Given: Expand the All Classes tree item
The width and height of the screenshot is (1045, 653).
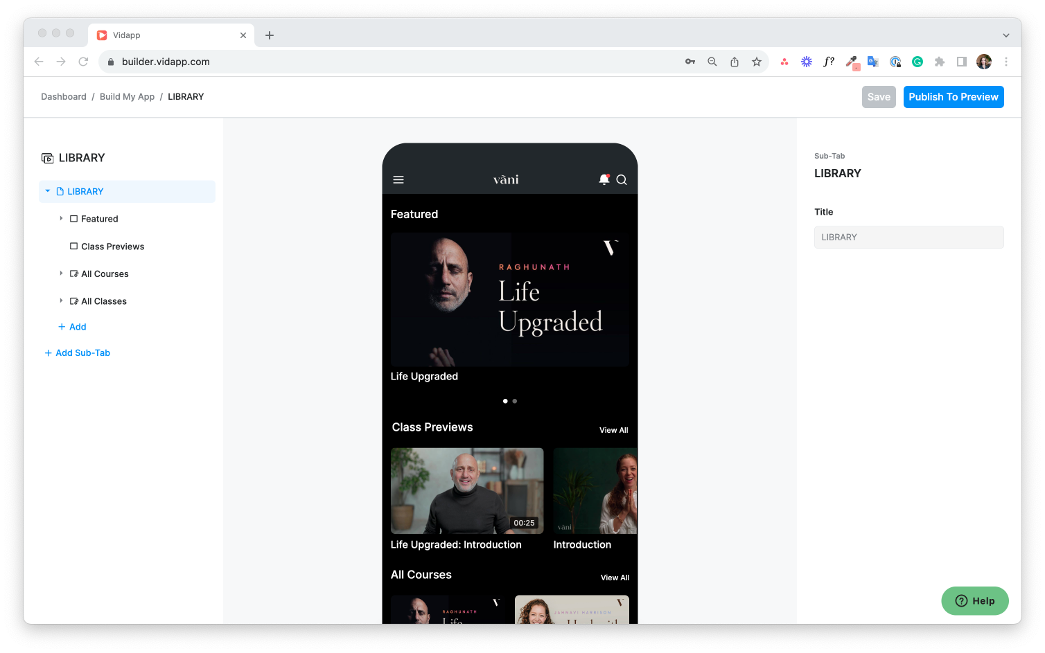Looking at the screenshot, I should [x=61, y=301].
